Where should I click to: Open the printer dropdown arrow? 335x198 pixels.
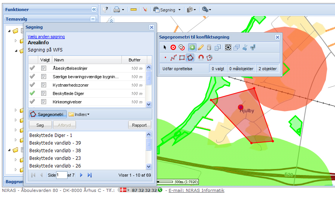[x=123, y=10]
